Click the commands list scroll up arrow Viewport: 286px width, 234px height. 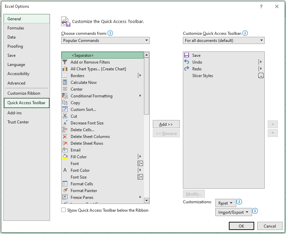146,55
